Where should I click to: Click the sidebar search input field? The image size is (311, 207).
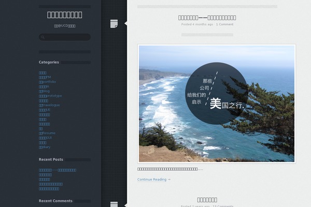[x=65, y=37]
